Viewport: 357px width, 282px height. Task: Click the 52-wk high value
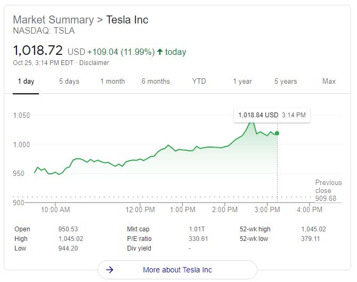(x=314, y=229)
